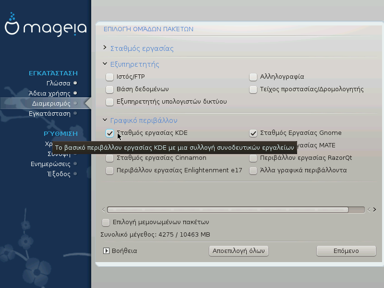The height and width of the screenshot is (288, 384).
Task: Tick Εξυπηρετητής υπολογιστών δικτύου checkbox
Action: 109,102
